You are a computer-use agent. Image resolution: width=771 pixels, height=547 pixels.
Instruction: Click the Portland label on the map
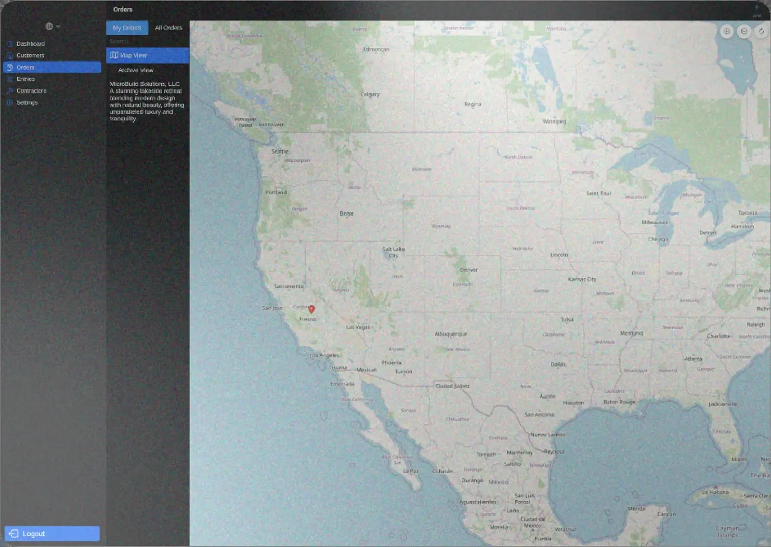click(276, 192)
